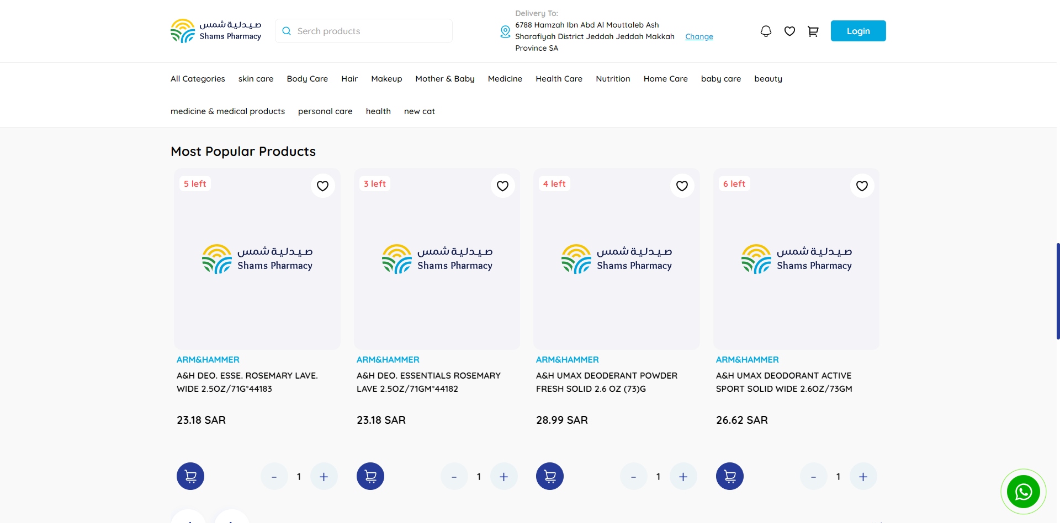Open the Home Care category
Image resolution: width=1060 pixels, height=523 pixels.
666,79
